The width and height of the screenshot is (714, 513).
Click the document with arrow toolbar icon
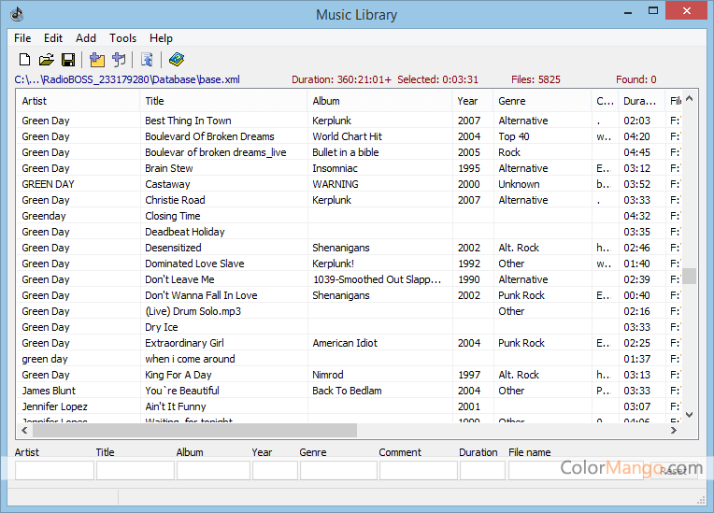click(x=147, y=60)
